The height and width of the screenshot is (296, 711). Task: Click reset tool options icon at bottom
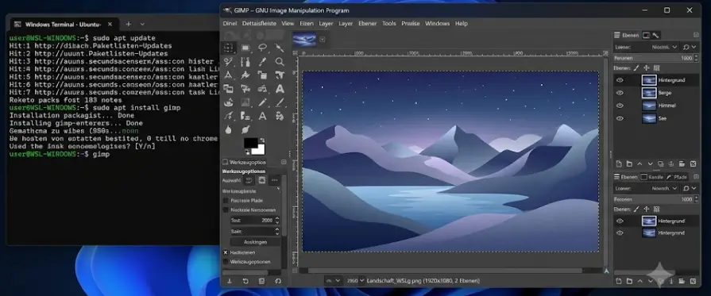coord(278,281)
